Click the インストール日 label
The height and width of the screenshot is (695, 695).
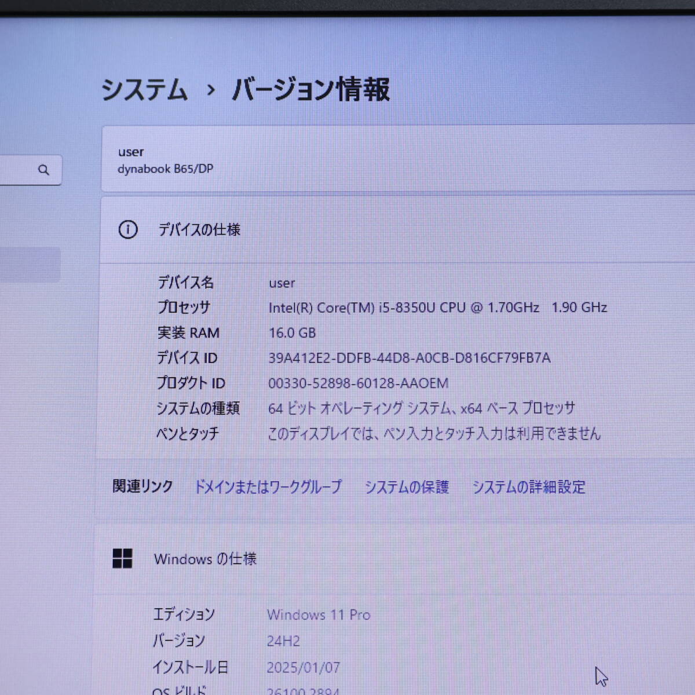[191, 667]
